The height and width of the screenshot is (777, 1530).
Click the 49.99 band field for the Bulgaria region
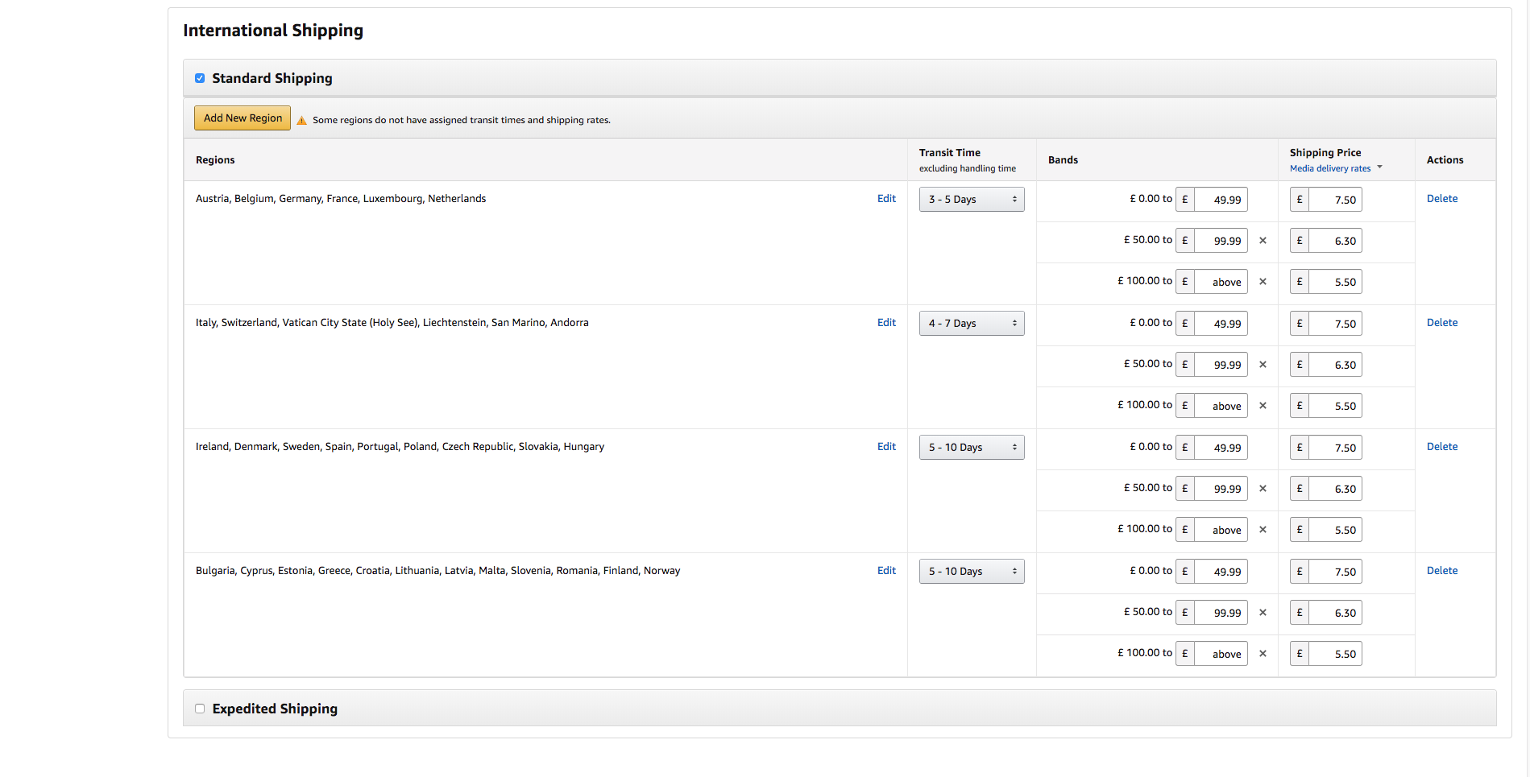coord(1221,572)
